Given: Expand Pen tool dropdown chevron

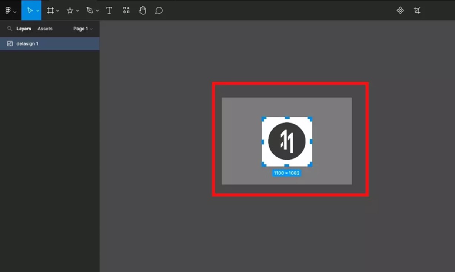Looking at the screenshot, I should [97, 11].
